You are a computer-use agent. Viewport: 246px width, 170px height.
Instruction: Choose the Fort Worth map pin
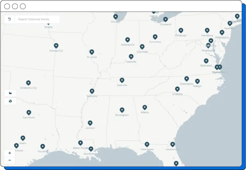[x=29, y=112]
